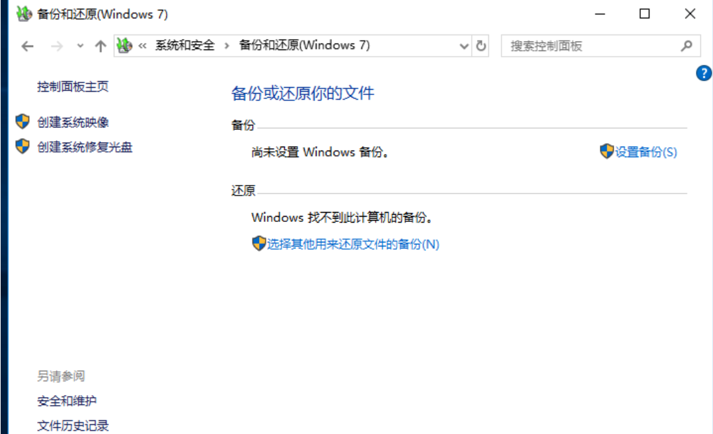713x434 pixels.
Task: Expand arrow after 系统和安全 breadcrumb
Action: pos(227,46)
